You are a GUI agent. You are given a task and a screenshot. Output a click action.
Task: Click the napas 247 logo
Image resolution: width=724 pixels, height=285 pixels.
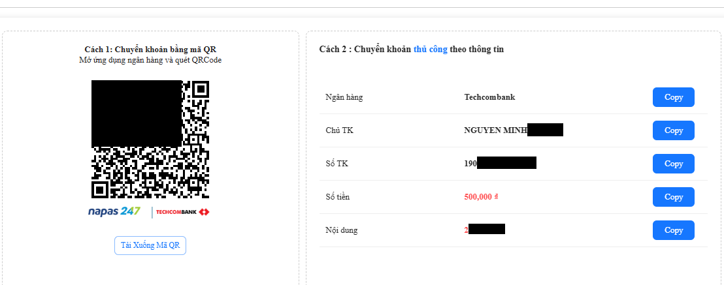(x=114, y=212)
